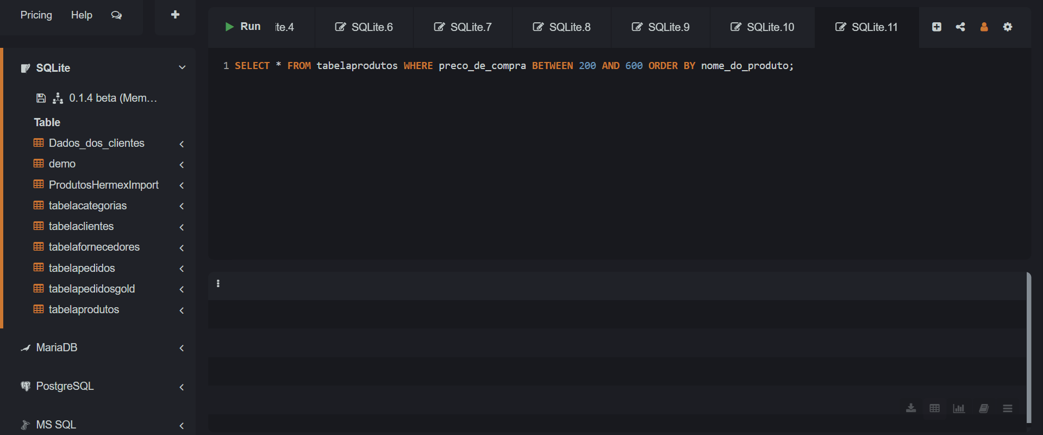Image resolution: width=1043 pixels, height=435 pixels.
Task: Click the save database icon
Action: 41,98
